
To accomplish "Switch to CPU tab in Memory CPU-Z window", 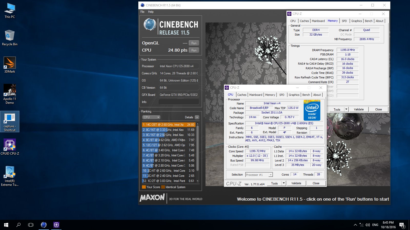I will point(293,21).
